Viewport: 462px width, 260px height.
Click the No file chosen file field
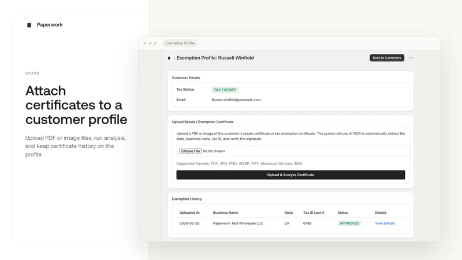[x=214, y=151]
